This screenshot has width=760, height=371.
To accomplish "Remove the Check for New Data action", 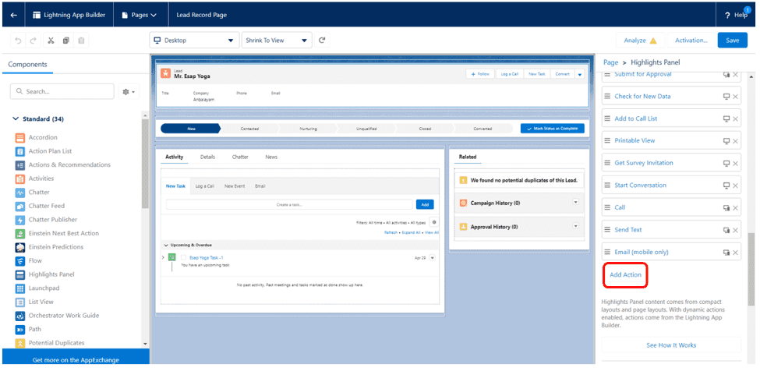I will (x=735, y=97).
